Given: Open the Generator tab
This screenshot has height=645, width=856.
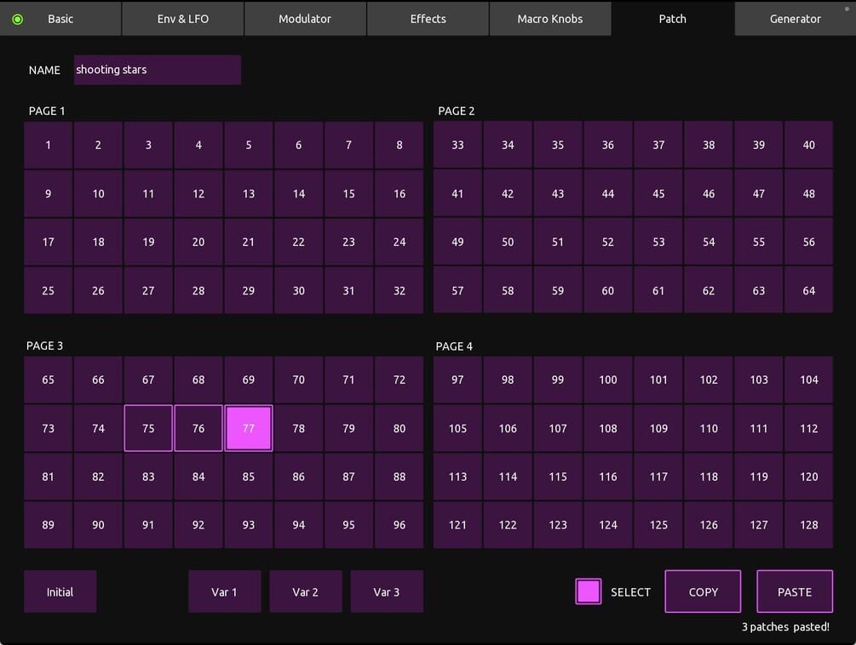Looking at the screenshot, I should click(x=795, y=19).
